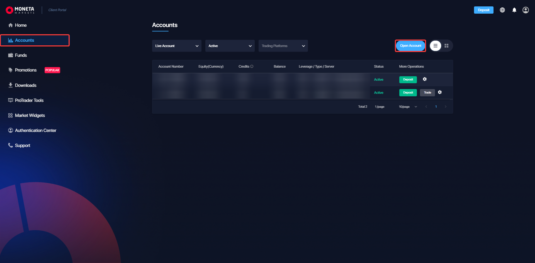Go to next page arrow
535x263 pixels.
tap(446, 107)
